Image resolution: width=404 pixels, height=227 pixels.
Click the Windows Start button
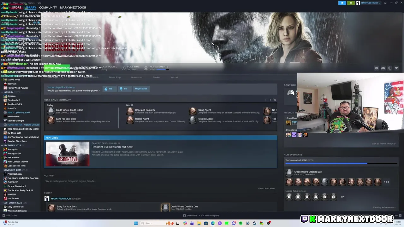tap(136, 223)
